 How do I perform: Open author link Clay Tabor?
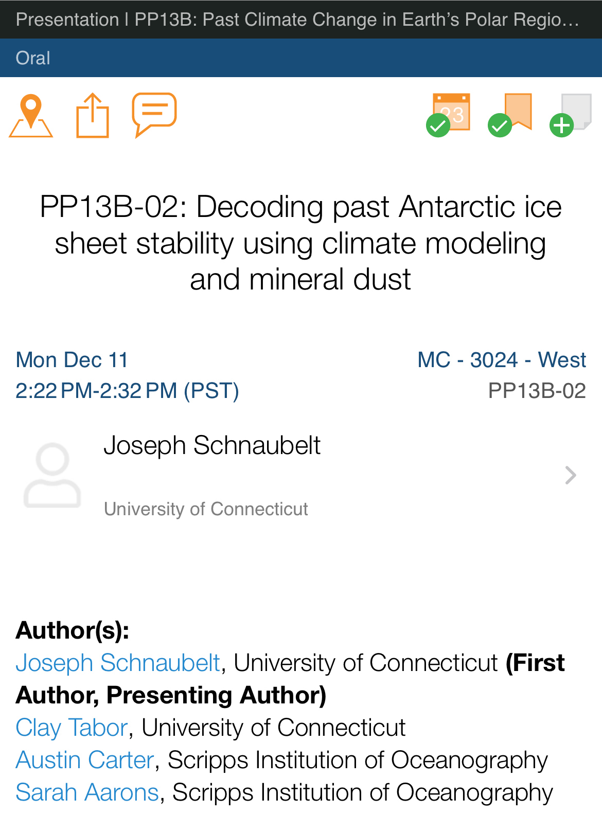[x=72, y=728]
